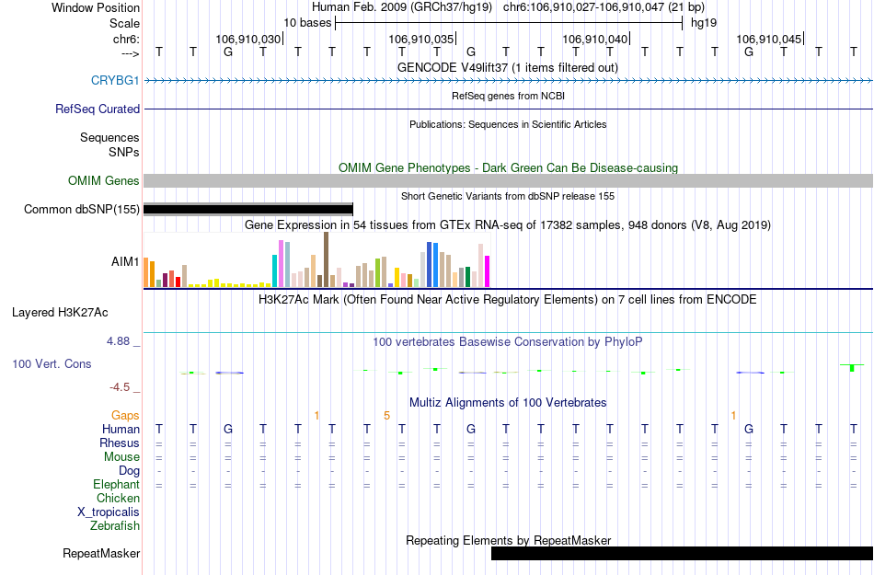This screenshot has width=874, height=575.
Task: Click the Window Position label
Action: 96,7
